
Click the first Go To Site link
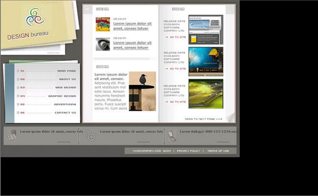177,37
